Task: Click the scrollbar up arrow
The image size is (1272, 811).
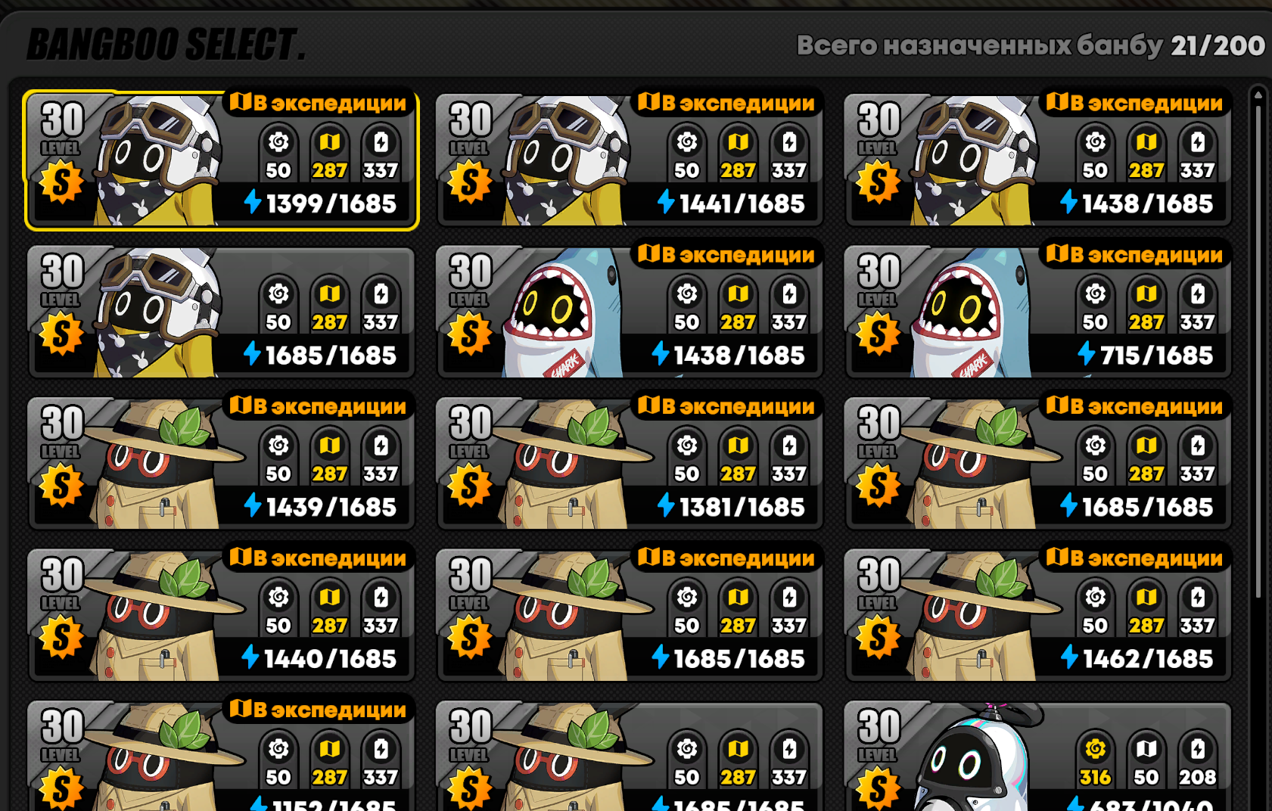Action: pos(1258,95)
